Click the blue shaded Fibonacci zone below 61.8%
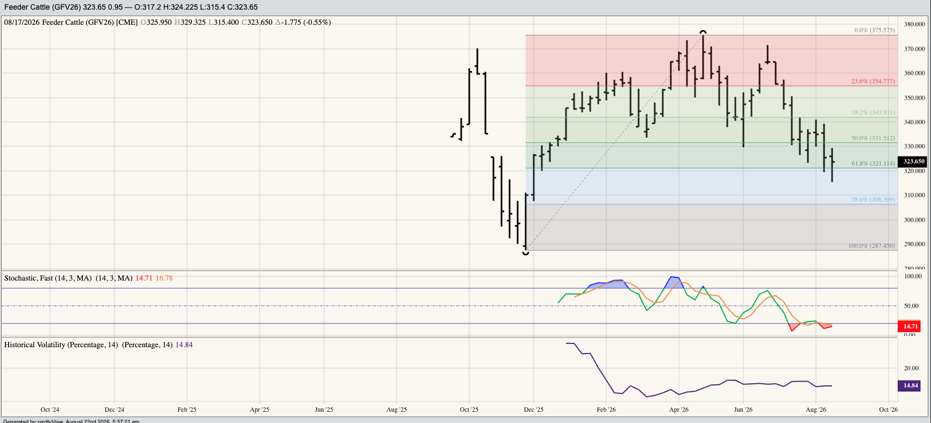The width and height of the screenshot is (931, 423). pyautogui.click(x=711, y=186)
